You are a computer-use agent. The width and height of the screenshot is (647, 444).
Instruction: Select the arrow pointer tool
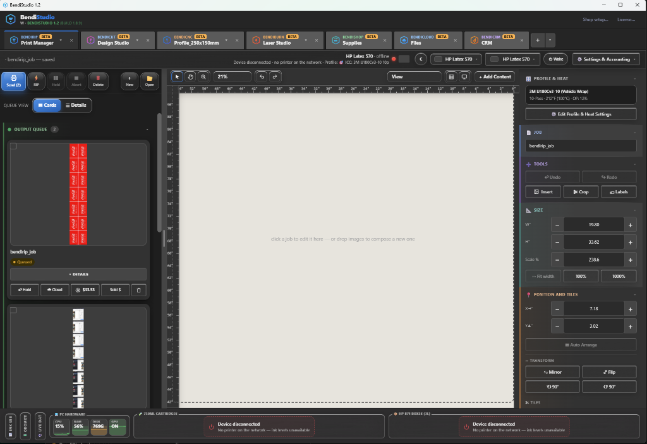point(177,77)
